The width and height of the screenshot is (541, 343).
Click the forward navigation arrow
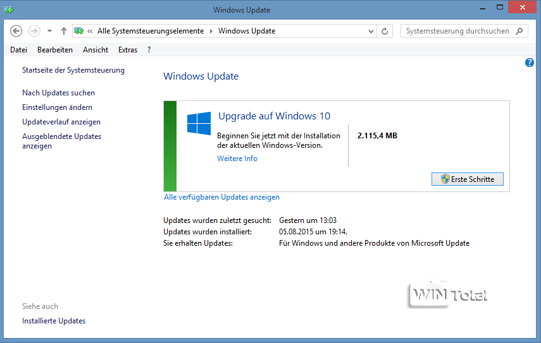coord(34,31)
